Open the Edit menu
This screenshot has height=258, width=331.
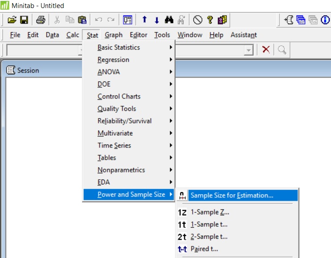click(x=33, y=35)
